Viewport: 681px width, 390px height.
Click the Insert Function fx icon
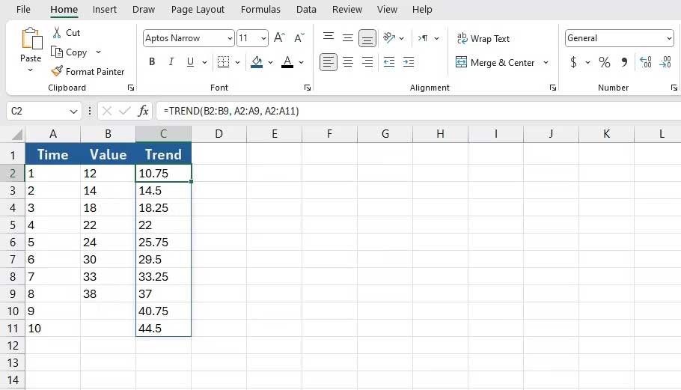tap(144, 112)
